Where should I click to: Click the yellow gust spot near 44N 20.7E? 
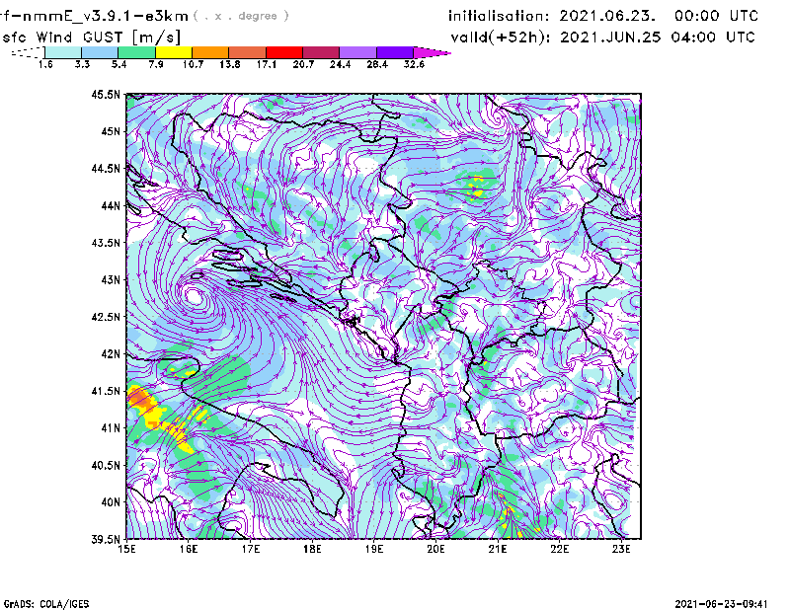tap(476, 189)
